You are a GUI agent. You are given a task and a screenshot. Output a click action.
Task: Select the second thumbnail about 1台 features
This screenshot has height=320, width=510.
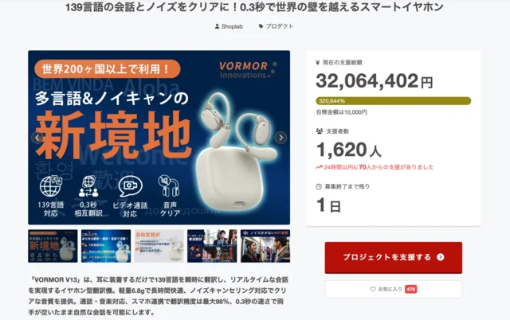click(x=106, y=246)
